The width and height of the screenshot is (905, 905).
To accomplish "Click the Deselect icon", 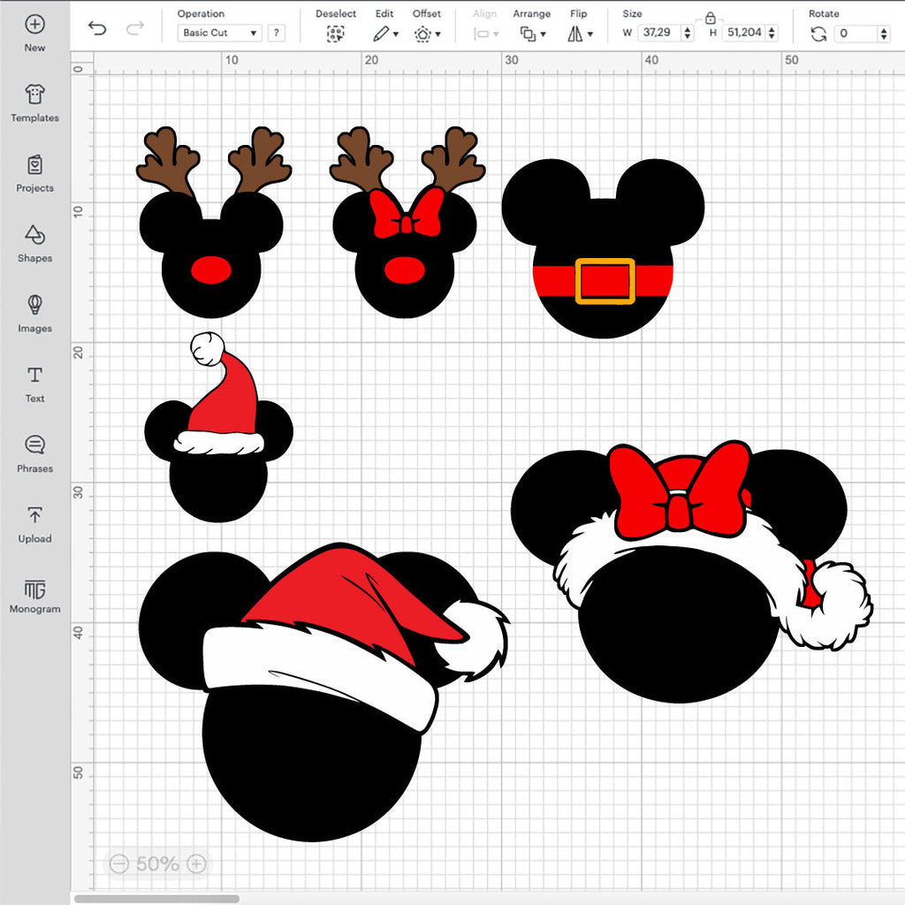I will pyautogui.click(x=335, y=34).
